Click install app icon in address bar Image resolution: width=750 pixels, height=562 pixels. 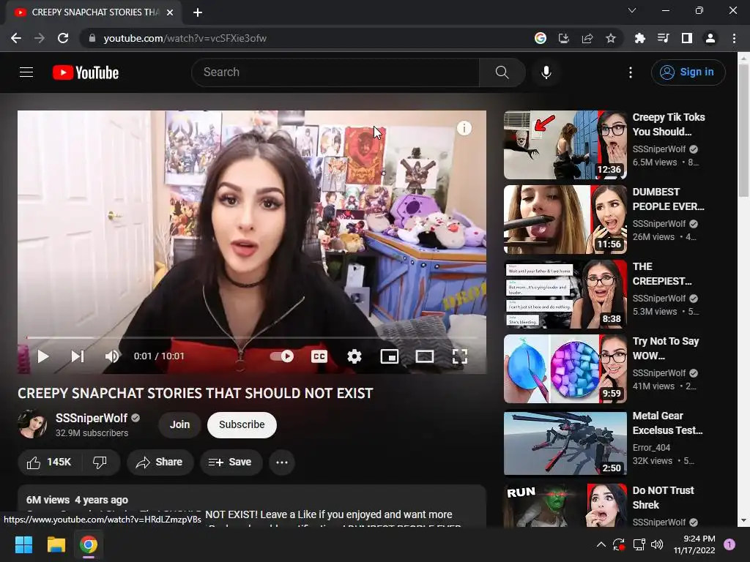pyautogui.click(x=564, y=38)
